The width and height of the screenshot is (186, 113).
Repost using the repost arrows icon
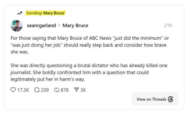[56, 90]
